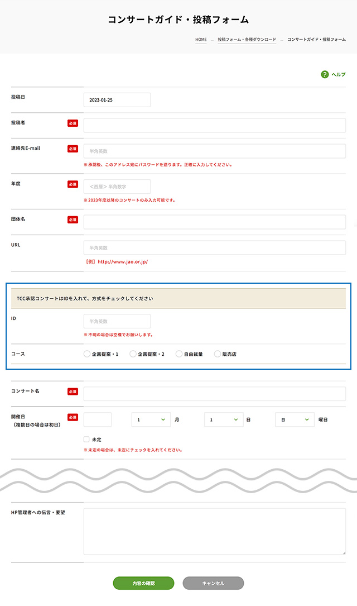
Task: Expand the day-of-month dropdown
Action: tap(223, 419)
